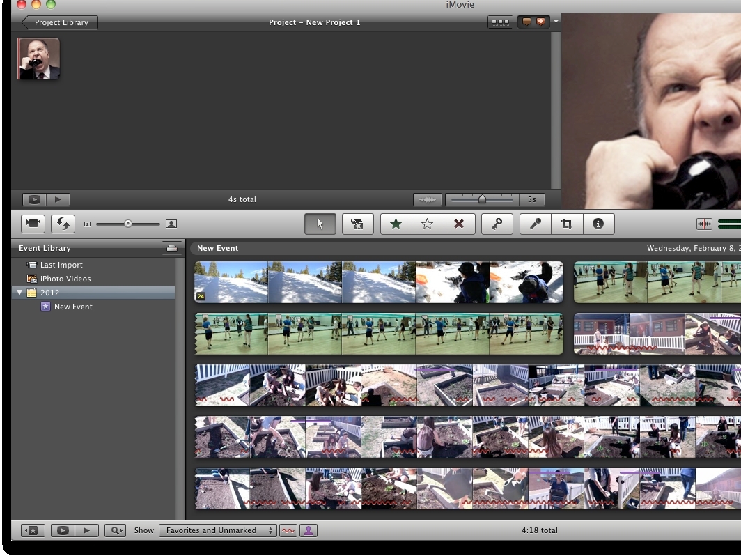Collapse the 2012 year disclosure triangle
The image size is (741, 556).
coord(19,293)
